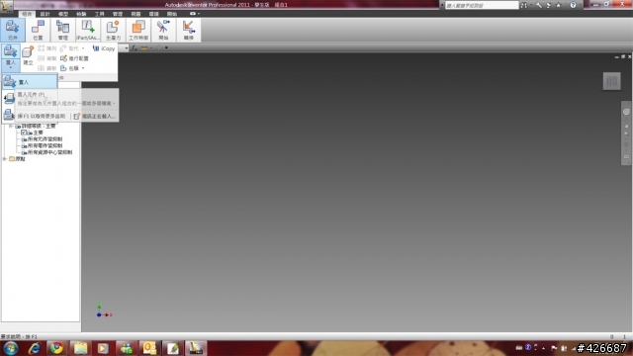Click the 鏡射 mirror component tool
This screenshot has width=633, height=356.
click(x=47, y=68)
